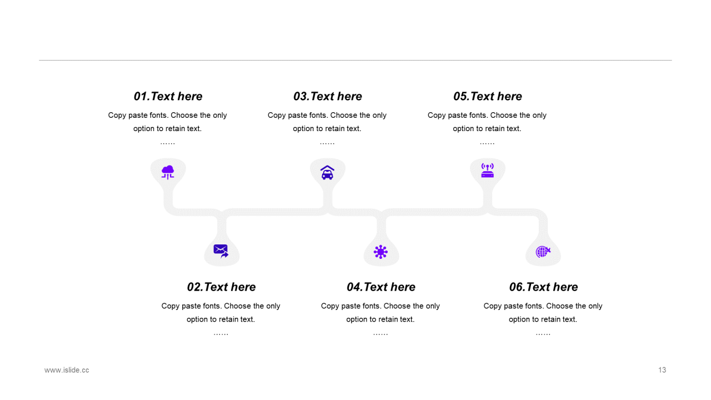Click the slide number 13
This screenshot has width=711, height=400.
[x=662, y=370]
